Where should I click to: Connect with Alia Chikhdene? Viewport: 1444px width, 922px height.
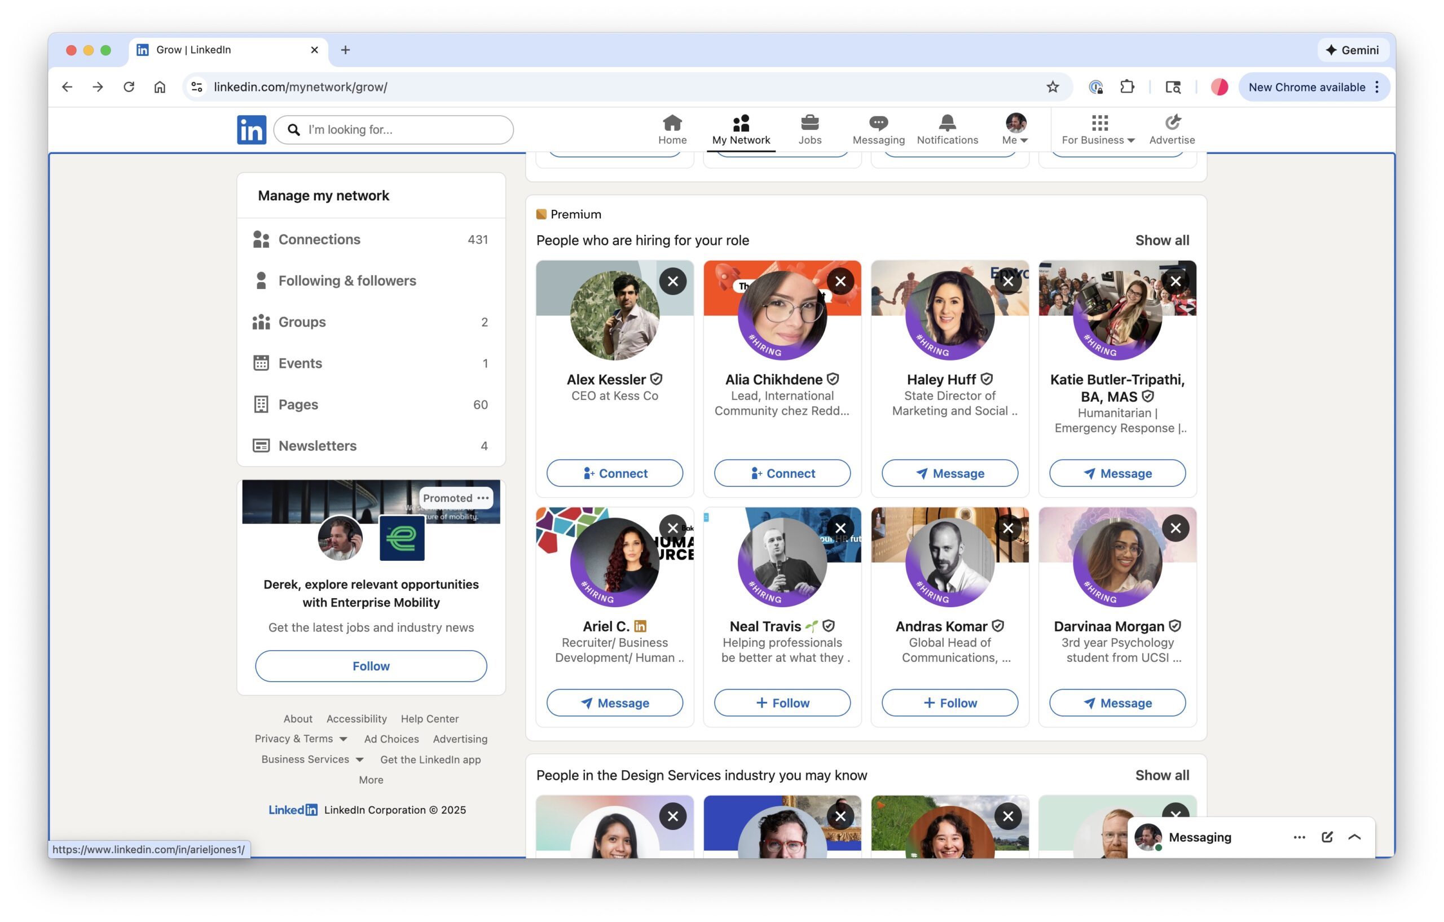coord(782,473)
